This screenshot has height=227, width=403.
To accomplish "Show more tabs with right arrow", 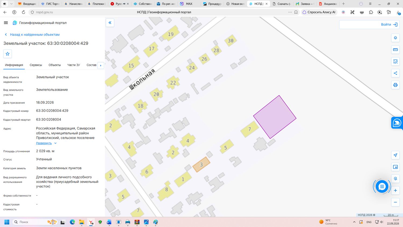I will (x=101, y=65).
